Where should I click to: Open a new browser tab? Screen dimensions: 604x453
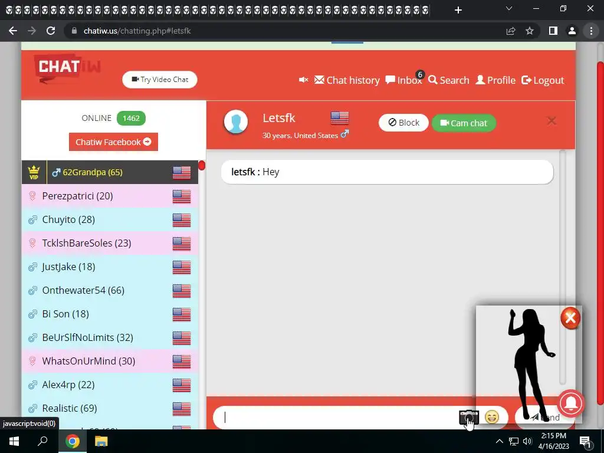pyautogui.click(x=458, y=10)
